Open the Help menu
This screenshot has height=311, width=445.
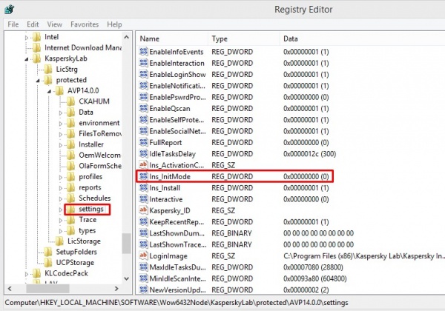(114, 24)
